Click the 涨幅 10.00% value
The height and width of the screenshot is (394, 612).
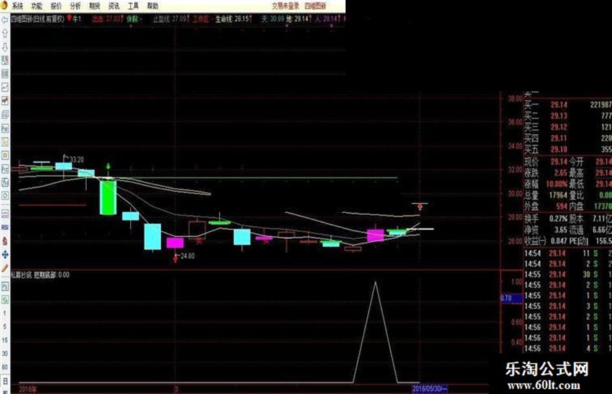pos(556,184)
